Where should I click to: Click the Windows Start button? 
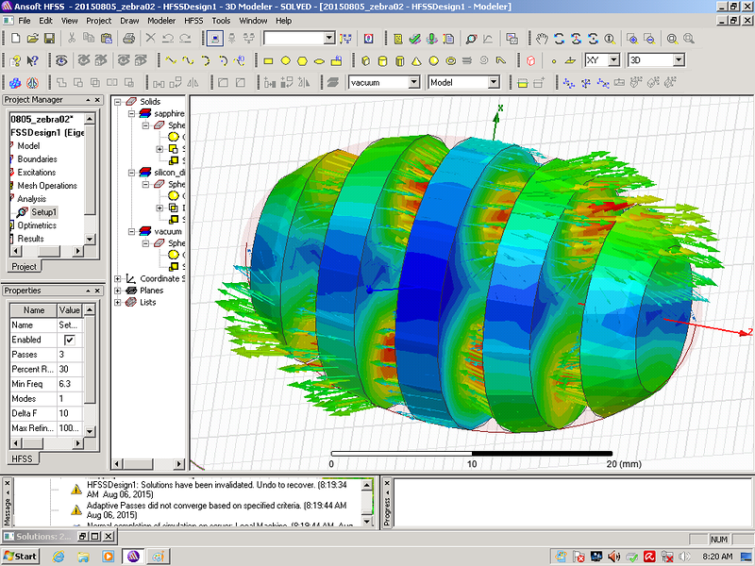(x=20, y=557)
